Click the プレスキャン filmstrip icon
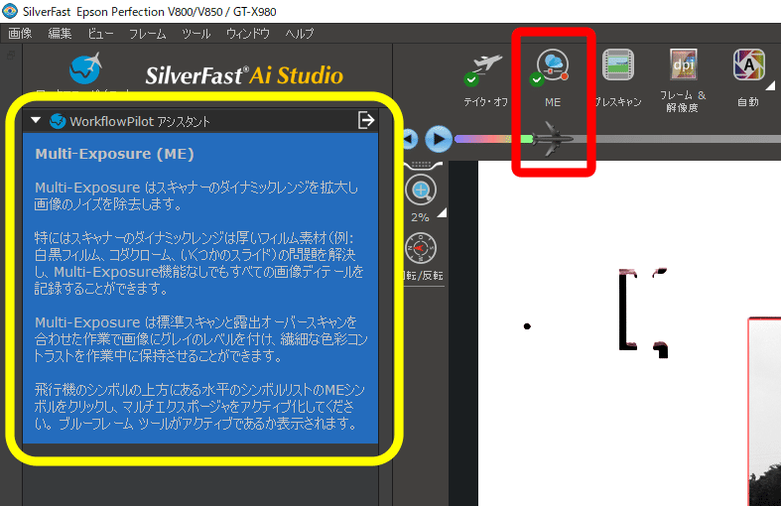This screenshot has height=506, width=781. coord(618,64)
